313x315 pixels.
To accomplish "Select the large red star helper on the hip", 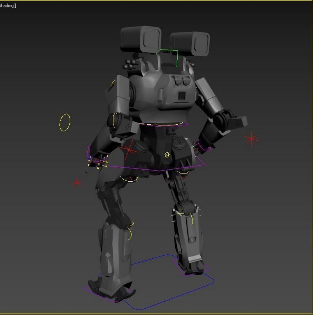I will pos(129,150).
